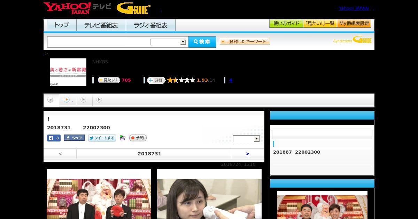Image resolution: width=418 pixels, height=219 pixels.
Task: Click the Syndicated G-GUIDE badge
Action: [353, 40]
